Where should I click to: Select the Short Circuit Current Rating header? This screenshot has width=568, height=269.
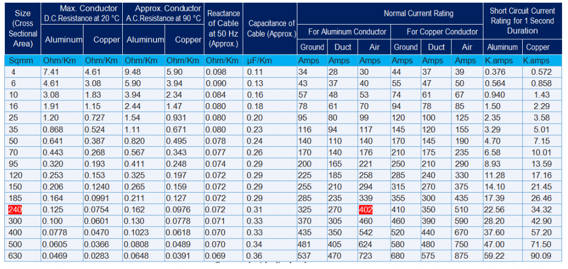point(522,21)
